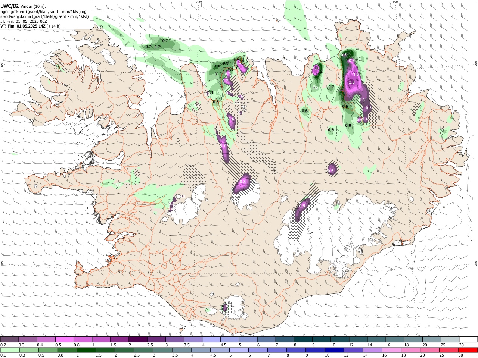Click the red 30 swatch in the lower legend row
478x358 pixels.
click(x=469, y=350)
